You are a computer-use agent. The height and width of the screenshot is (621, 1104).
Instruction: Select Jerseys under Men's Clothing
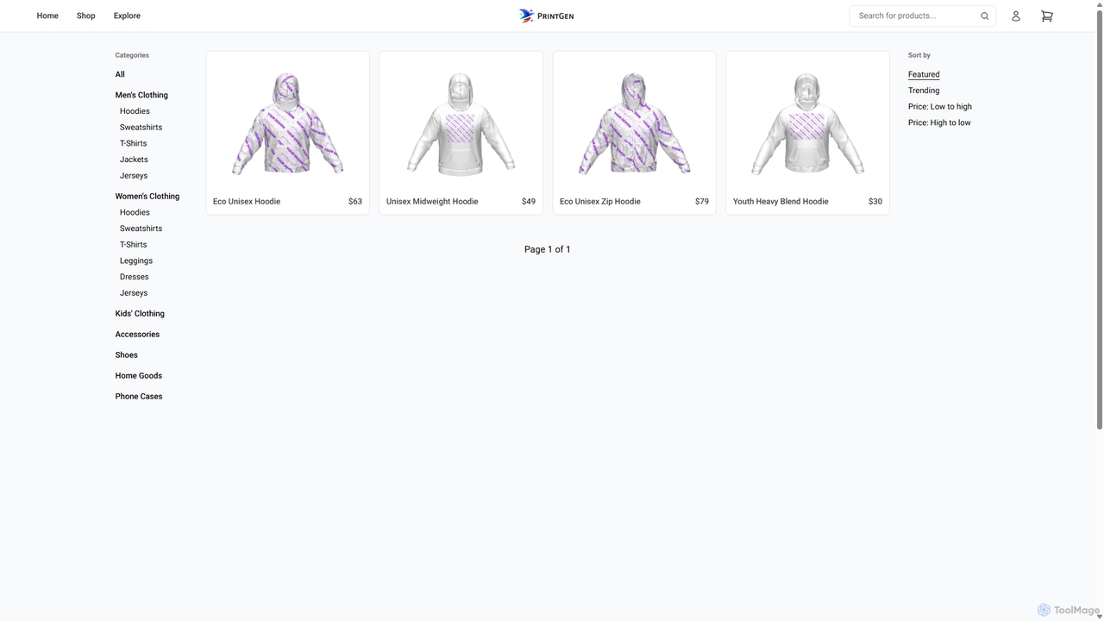click(134, 175)
